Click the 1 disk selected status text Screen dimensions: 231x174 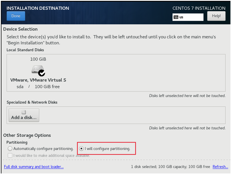[171, 167]
